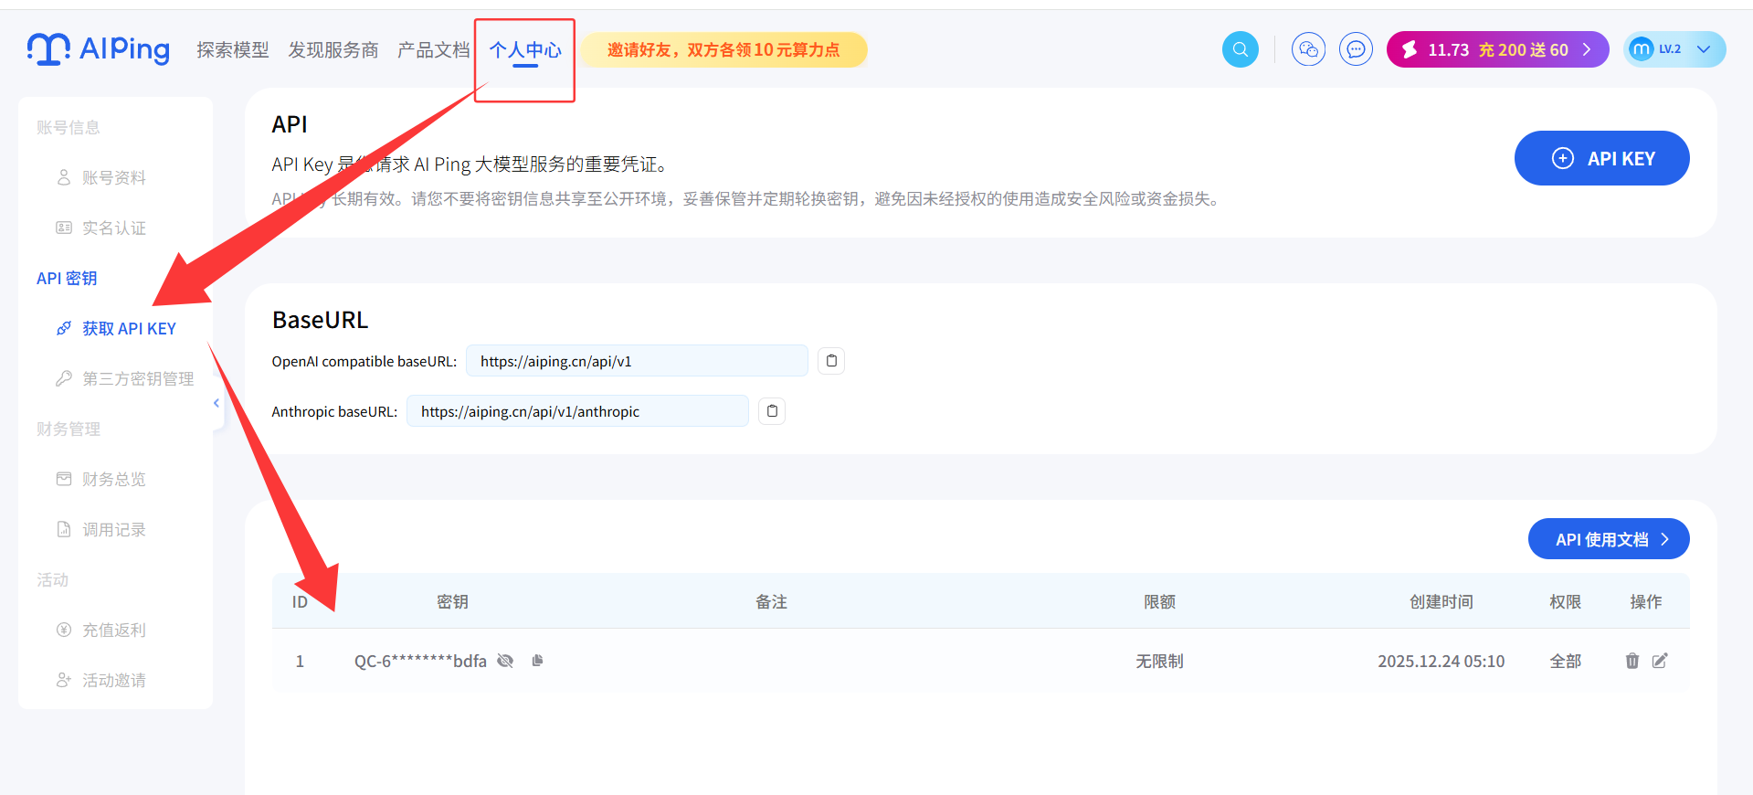1753x795 pixels.
Task: Click the 活动邀请 add-user icon
Action: [x=64, y=680]
